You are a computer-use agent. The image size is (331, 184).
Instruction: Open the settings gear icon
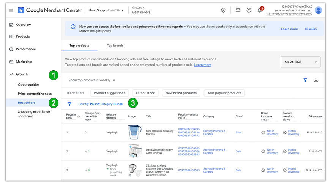click(x=223, y=10)
